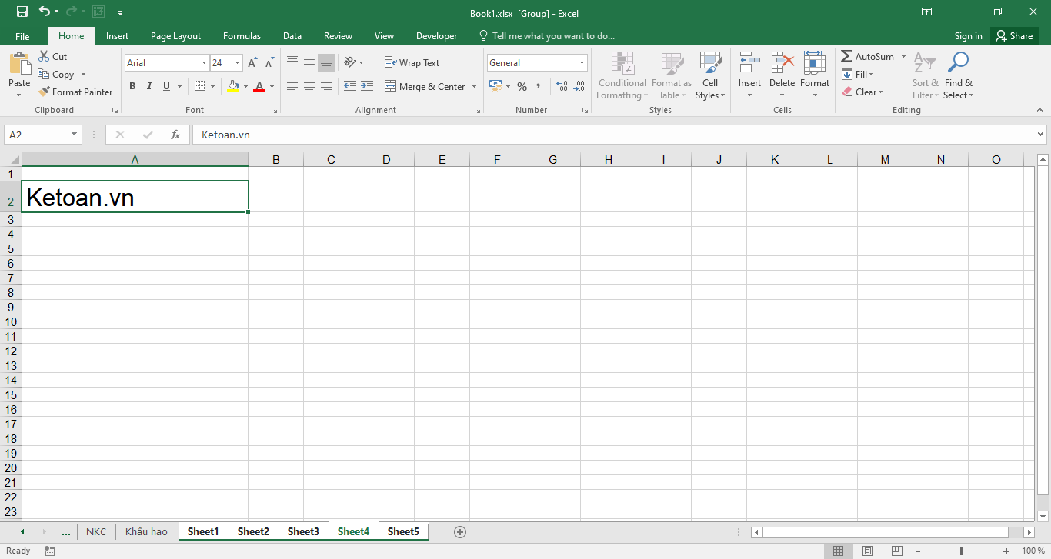Add a new sheet with plus icon
This screenshot has width=1051, height=559.
[x=460, y=531]
